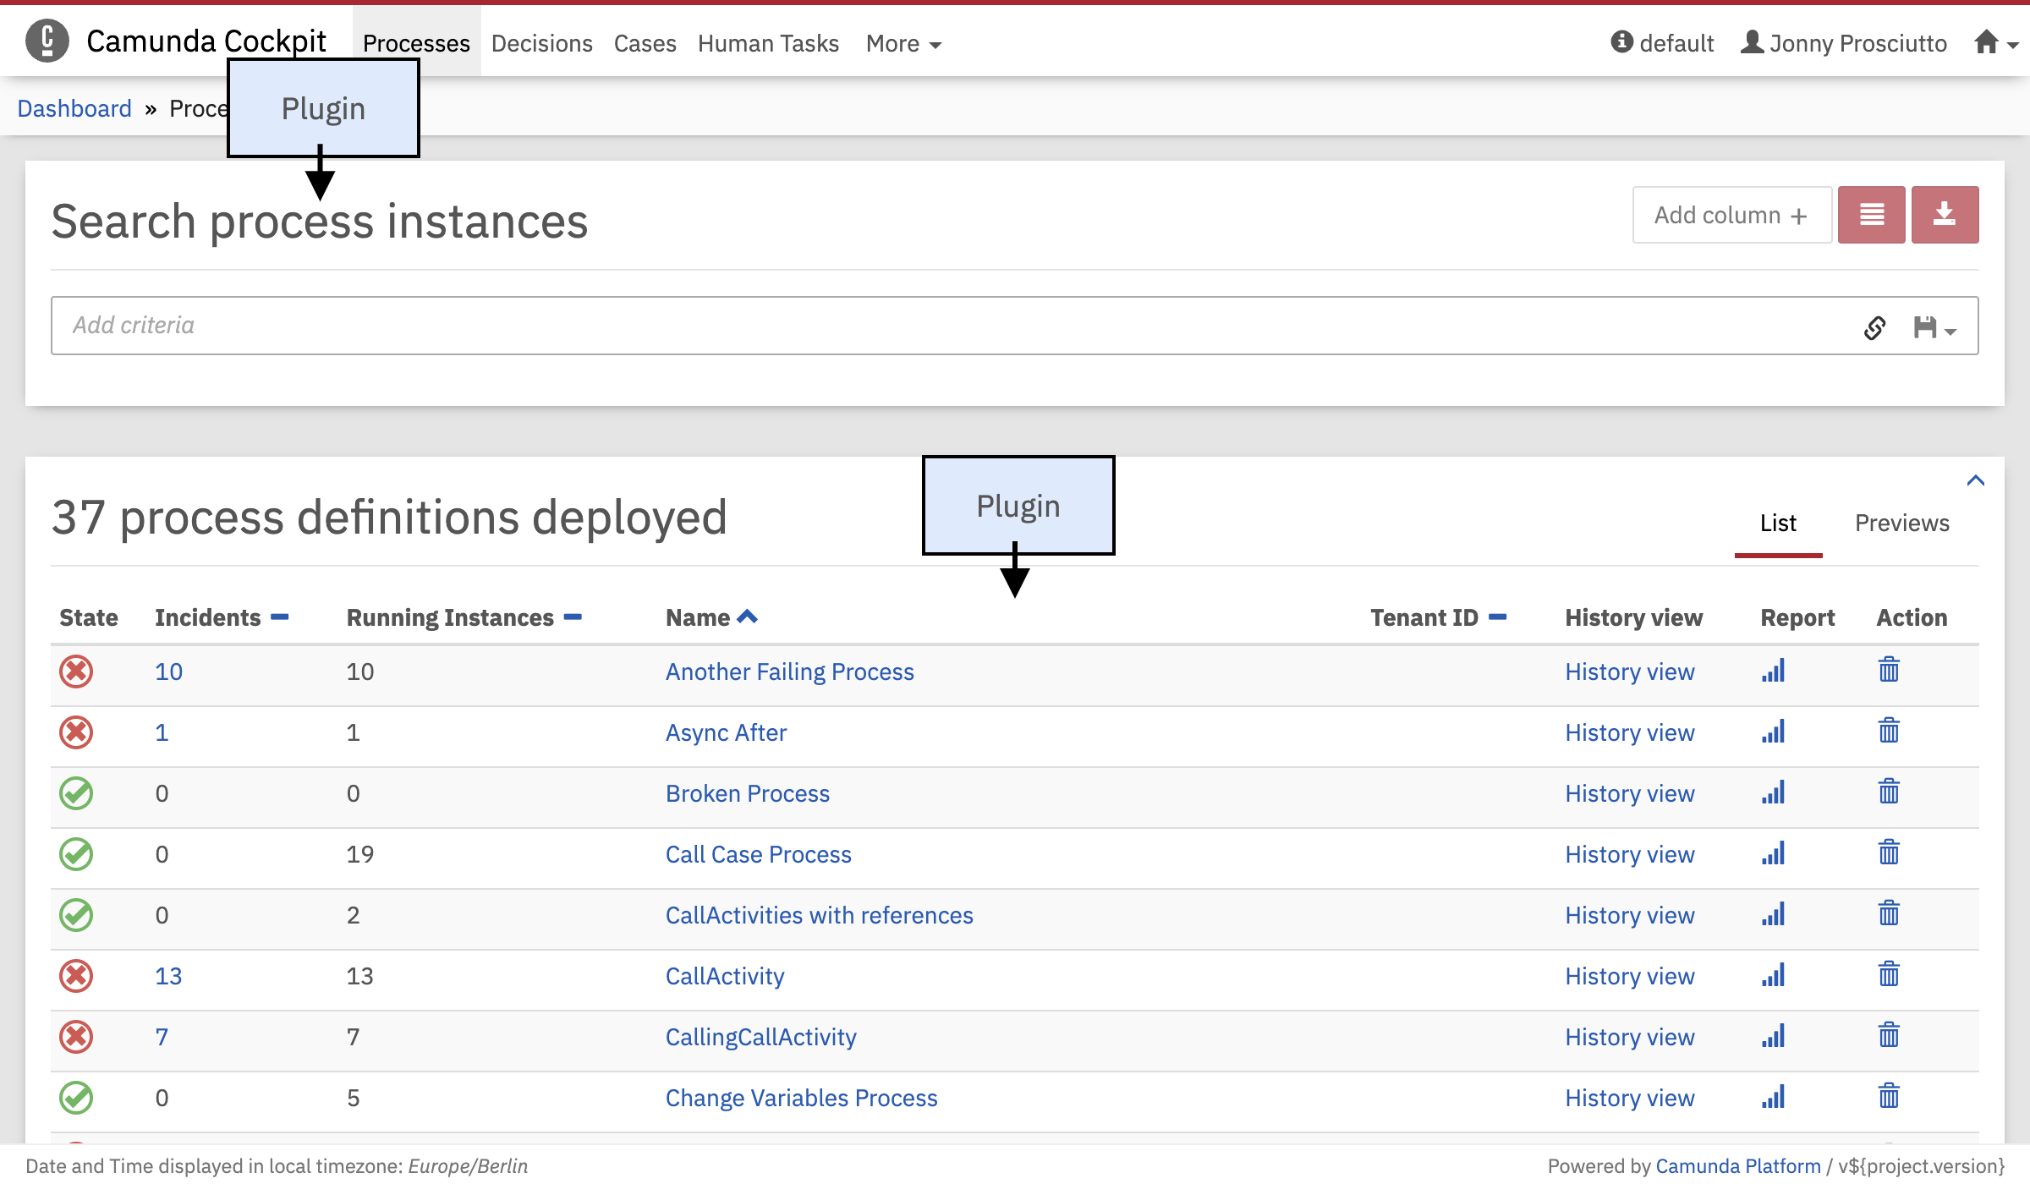Open Change Variables Process link

coord(801,1098)
